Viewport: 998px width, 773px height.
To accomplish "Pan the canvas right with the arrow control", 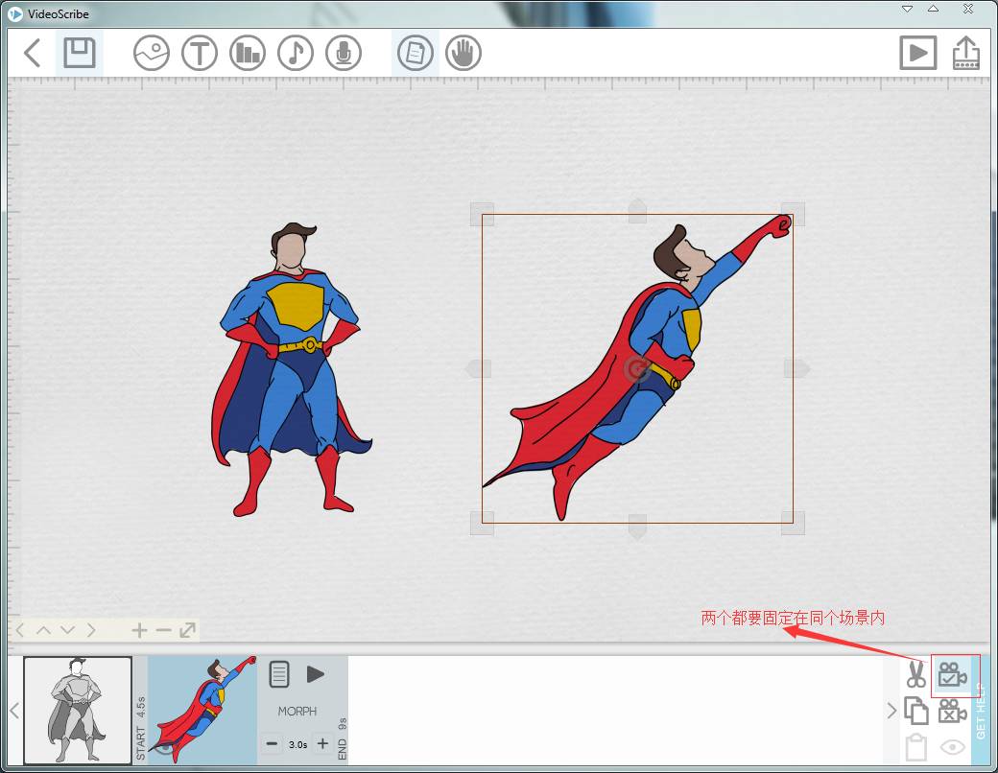I will click(x=91, y=630).
